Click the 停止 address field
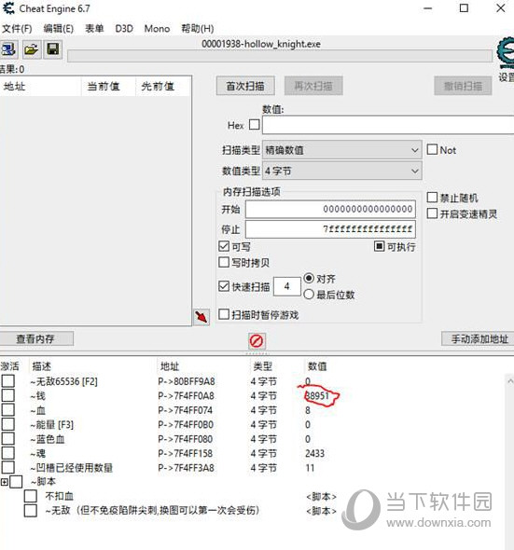The height and width of the screenshot is (550, 514). click(x=330, y=229)
